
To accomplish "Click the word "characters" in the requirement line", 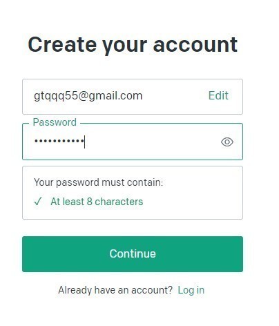I will click(x=119, y=202).
